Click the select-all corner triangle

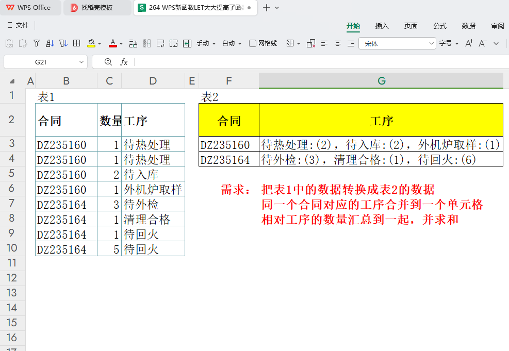point(12,81)
